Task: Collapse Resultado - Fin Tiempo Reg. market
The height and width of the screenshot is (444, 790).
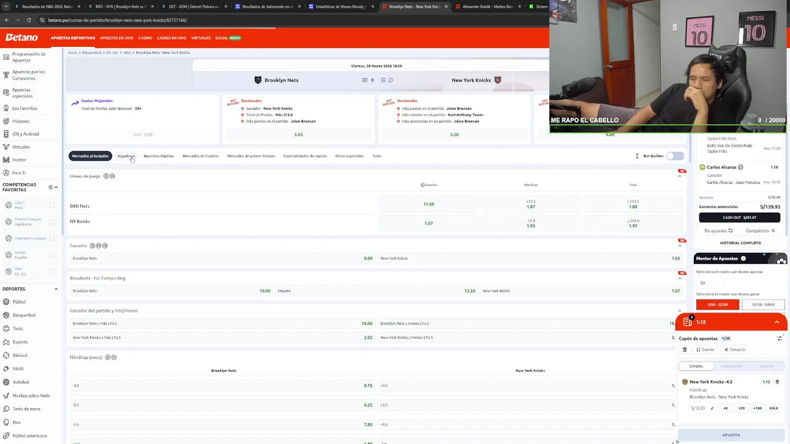Action: click(680, 278)
